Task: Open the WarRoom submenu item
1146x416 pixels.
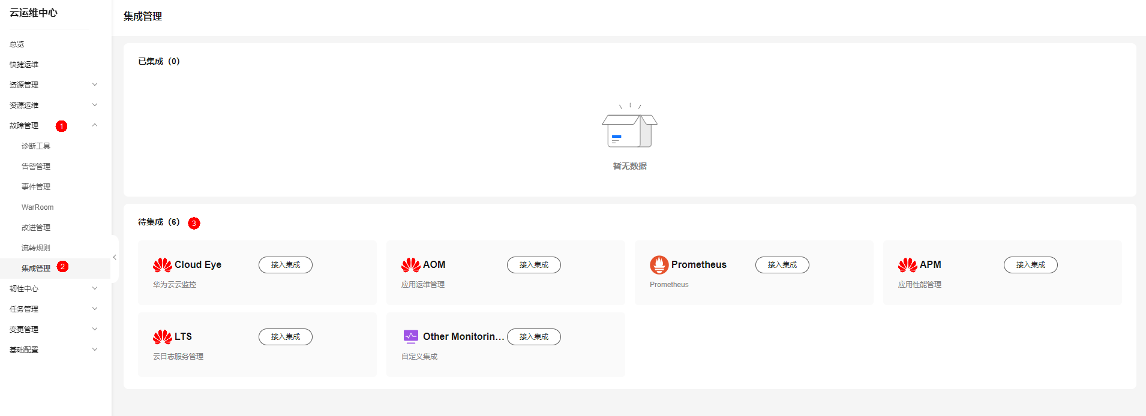Action: point(37,207)
